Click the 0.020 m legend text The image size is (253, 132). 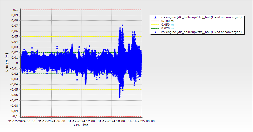point(167,28)
